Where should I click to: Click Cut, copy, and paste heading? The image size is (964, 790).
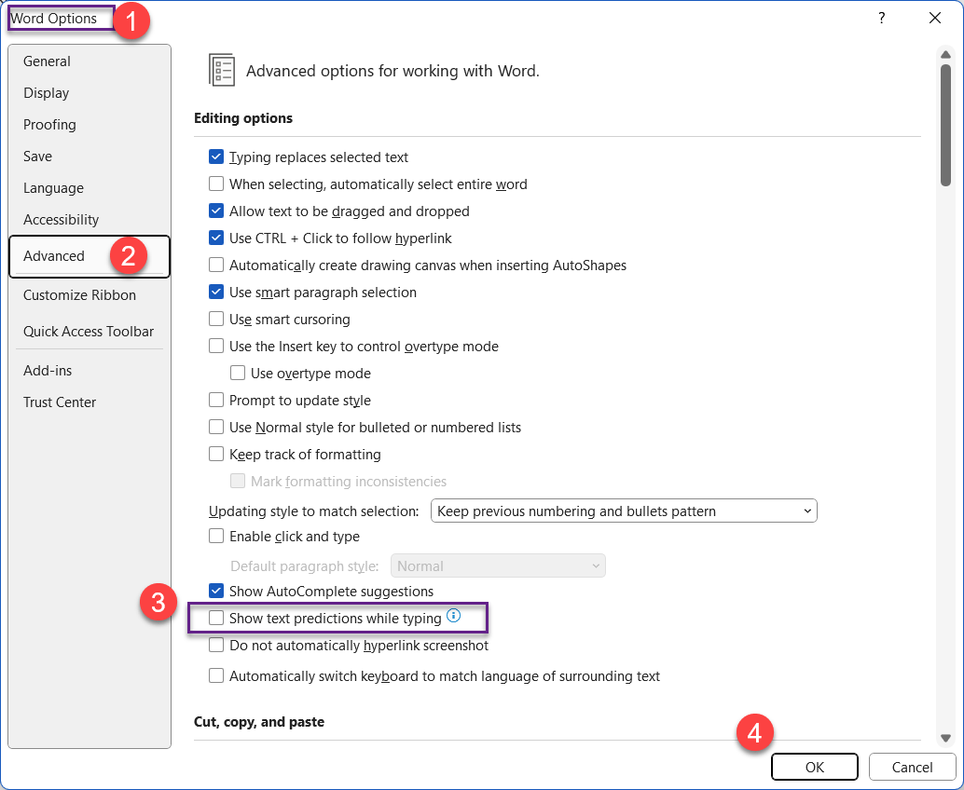pos(259,722)
